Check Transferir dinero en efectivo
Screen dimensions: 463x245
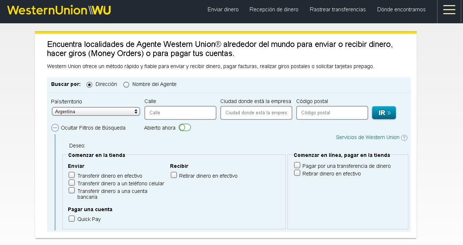pos(72,175)
